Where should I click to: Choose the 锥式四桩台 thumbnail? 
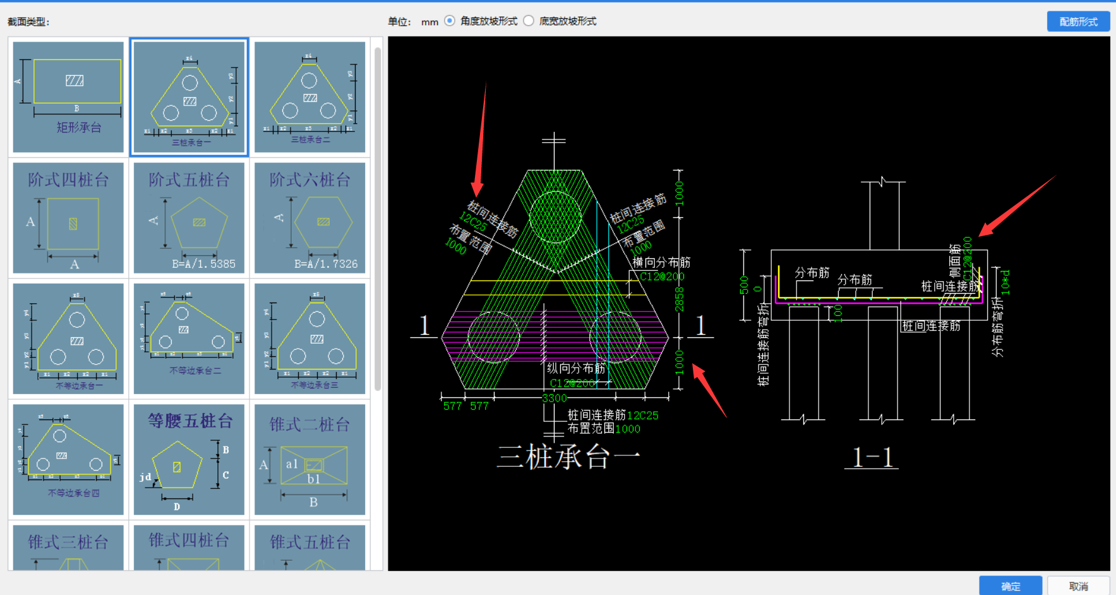[189, 548]
